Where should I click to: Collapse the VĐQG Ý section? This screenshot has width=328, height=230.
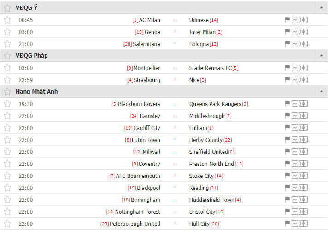pyautogui.click(x=322, y=8)
